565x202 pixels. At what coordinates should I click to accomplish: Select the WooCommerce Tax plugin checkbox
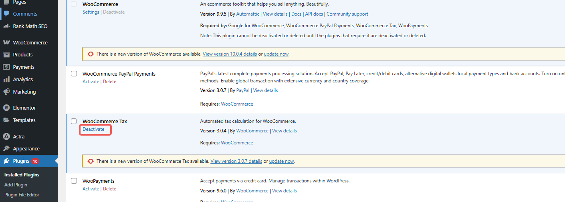point(74,121)
